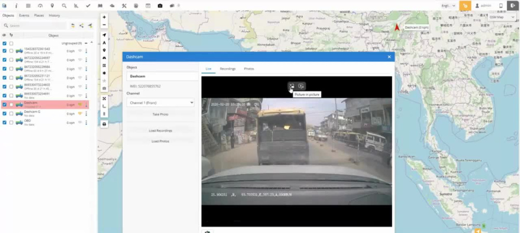This screenshot has width=520, height=233.
Task: Uncheck visibility checkbox for object 867232055229984
Action: [x=4, y=69]
